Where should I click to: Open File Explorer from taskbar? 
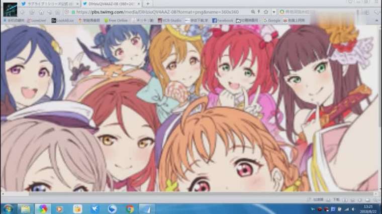(x=25, y=209)
